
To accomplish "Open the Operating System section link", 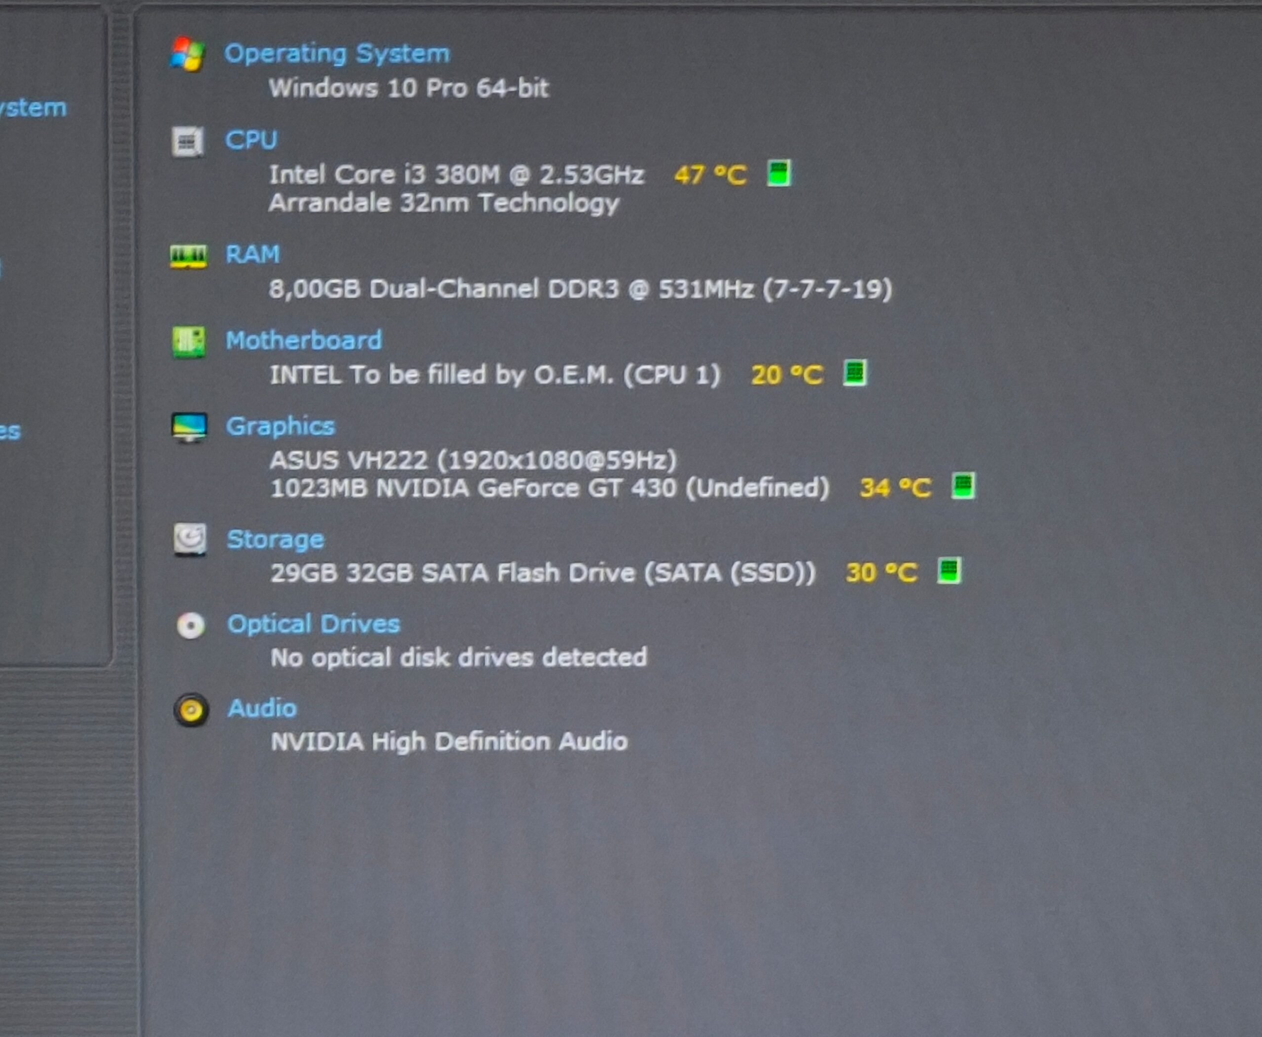I will point(337,54).
